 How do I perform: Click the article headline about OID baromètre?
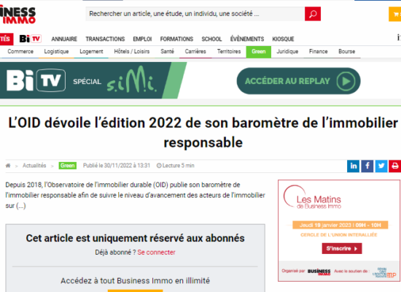tap(203, 133)
